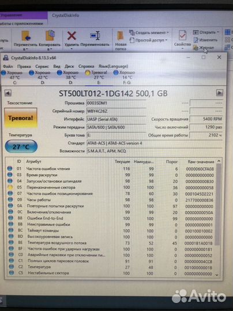Open the Правка menu
This screenshot has width=233, height=311.
tap(24, 66)
